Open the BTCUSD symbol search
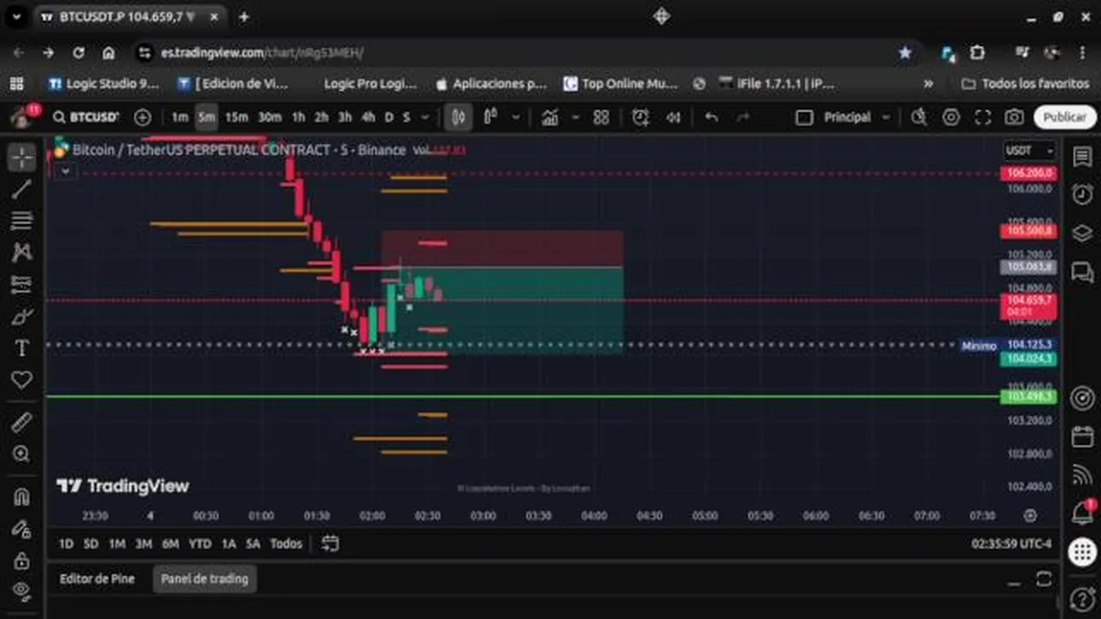Image resolution: width=1101 pixels, height=619 pixels. click(85, 117)
